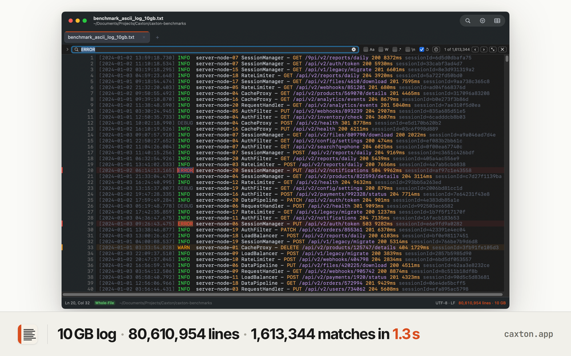Click the expand arrows icon in the find bar
The width and height of the screenshot is (571, 356).
click(493, 50)
